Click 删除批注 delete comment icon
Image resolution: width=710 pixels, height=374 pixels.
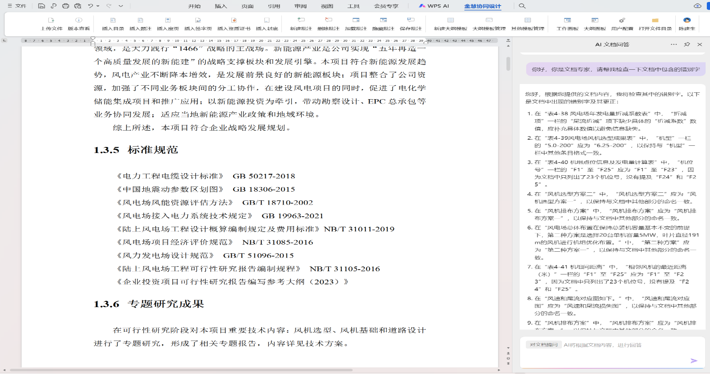tap(328, 20)
